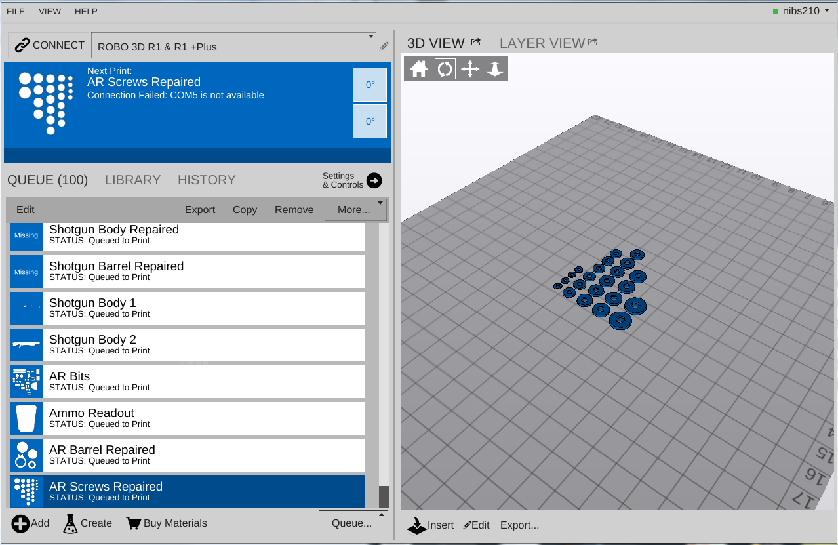Click the AR Bits parts thumbnail
The height and width of the screenshot is (545, 838).
point(26,381)
